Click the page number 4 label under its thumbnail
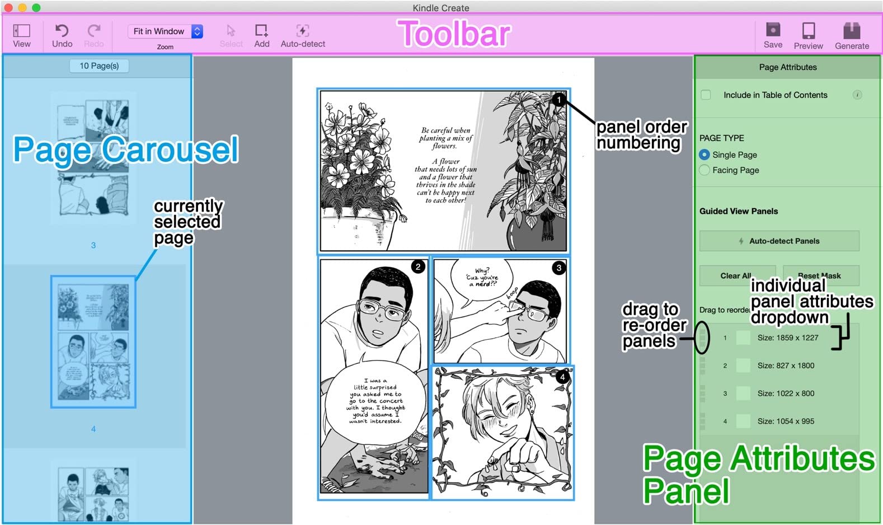Screen dimensions: 883x525 [93, 429]
